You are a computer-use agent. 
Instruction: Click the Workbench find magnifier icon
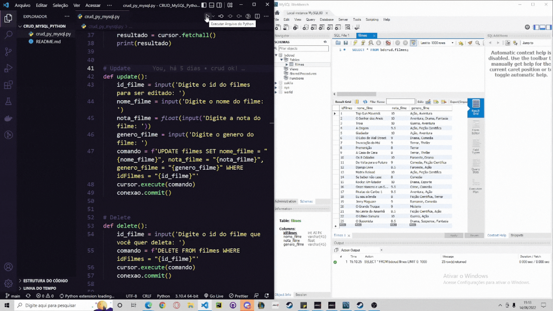point(477,43)
